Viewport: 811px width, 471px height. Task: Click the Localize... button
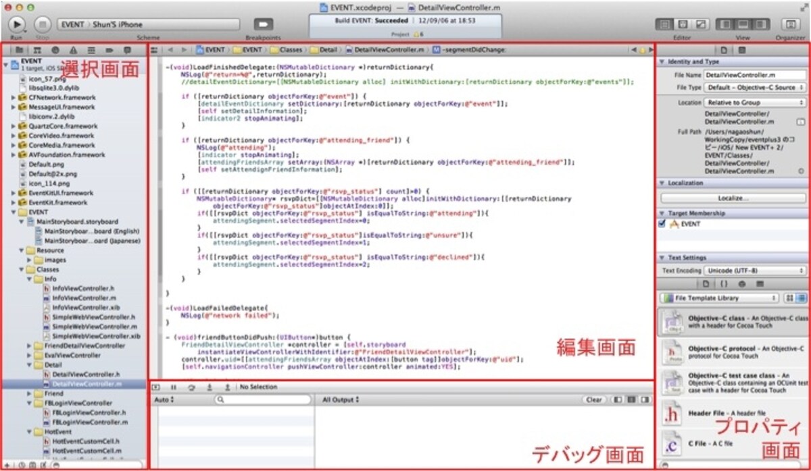coord(733,198)
